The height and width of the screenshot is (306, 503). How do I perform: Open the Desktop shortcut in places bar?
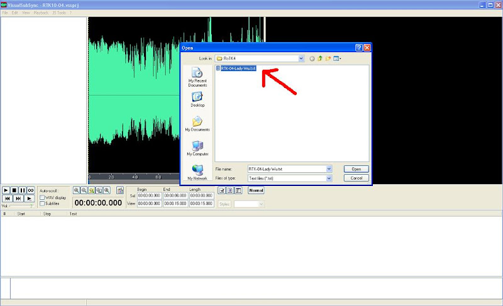(197, 100)
